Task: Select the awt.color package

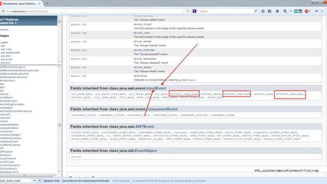Action: [6, 49]
